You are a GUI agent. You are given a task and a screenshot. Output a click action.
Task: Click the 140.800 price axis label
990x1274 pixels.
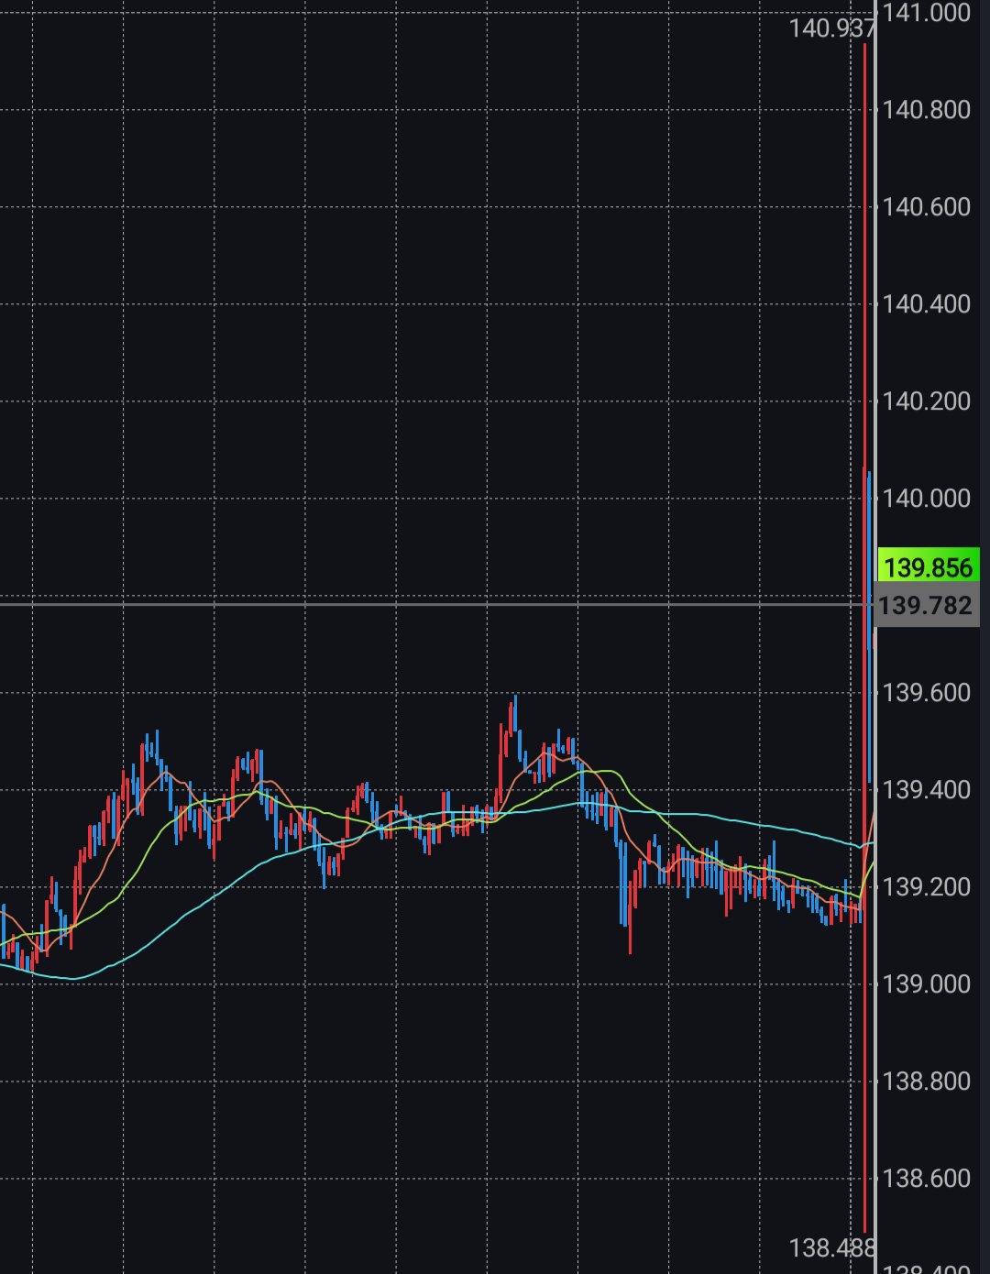[926, 110]
